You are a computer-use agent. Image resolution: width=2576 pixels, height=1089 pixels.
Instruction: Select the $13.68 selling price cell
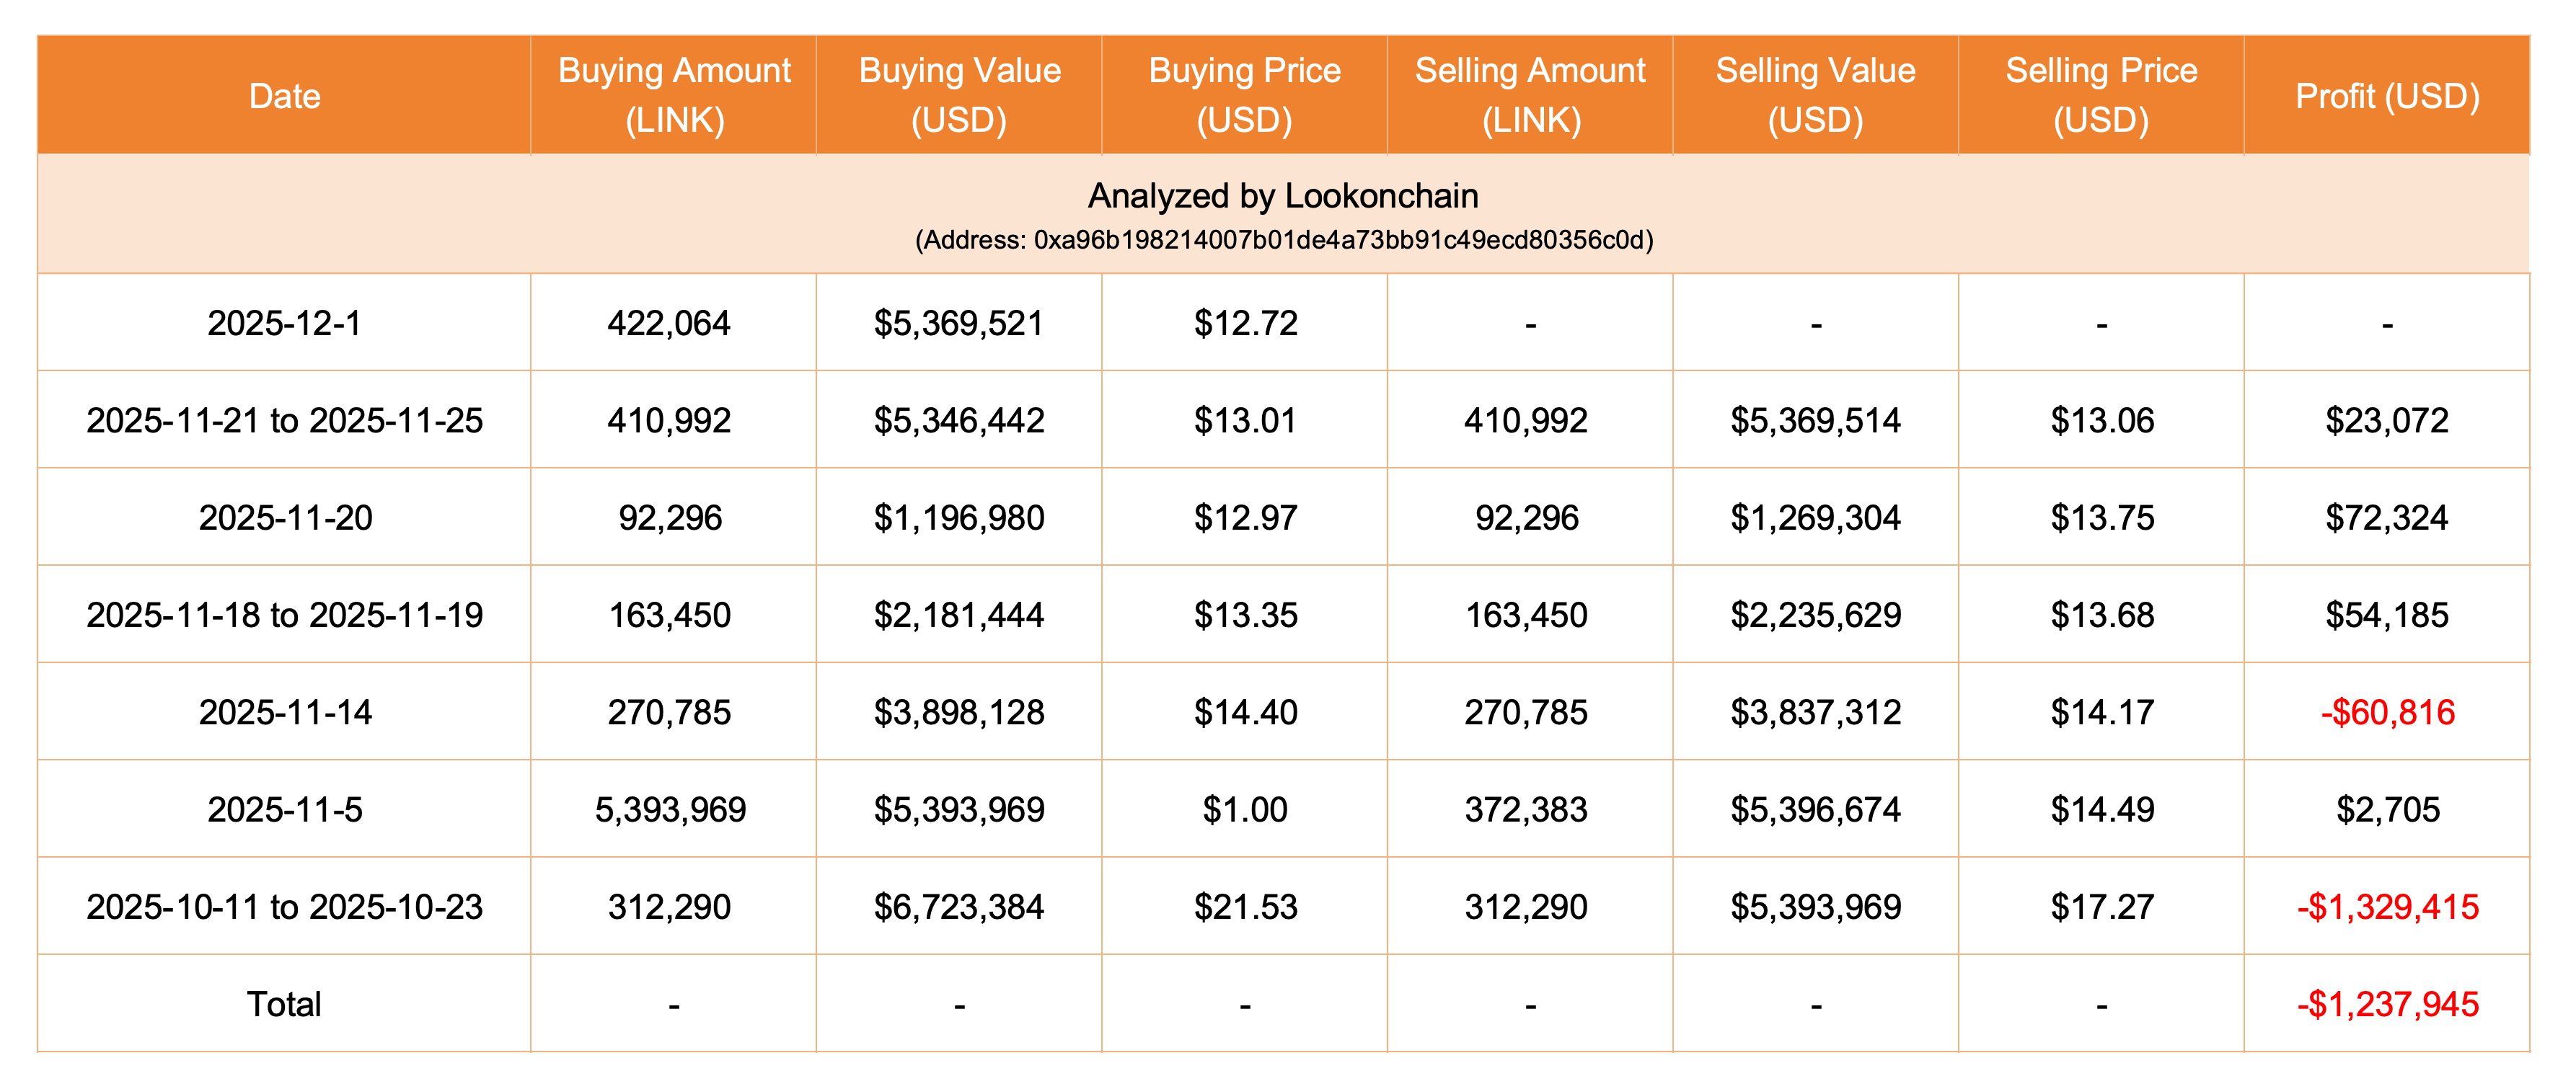coord(2102,615)
